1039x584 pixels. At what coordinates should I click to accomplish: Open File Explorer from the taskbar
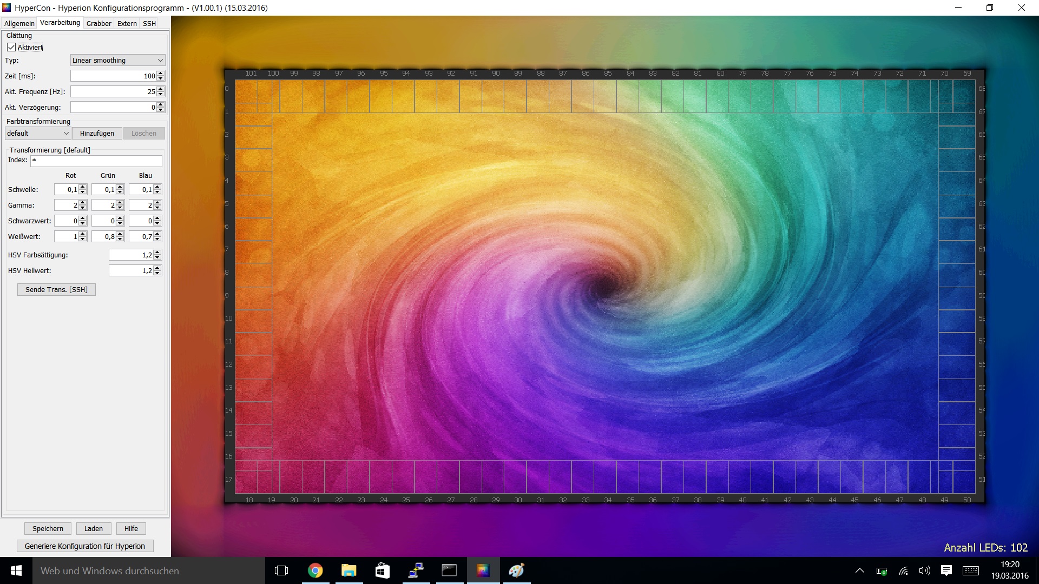coord(349,570)
